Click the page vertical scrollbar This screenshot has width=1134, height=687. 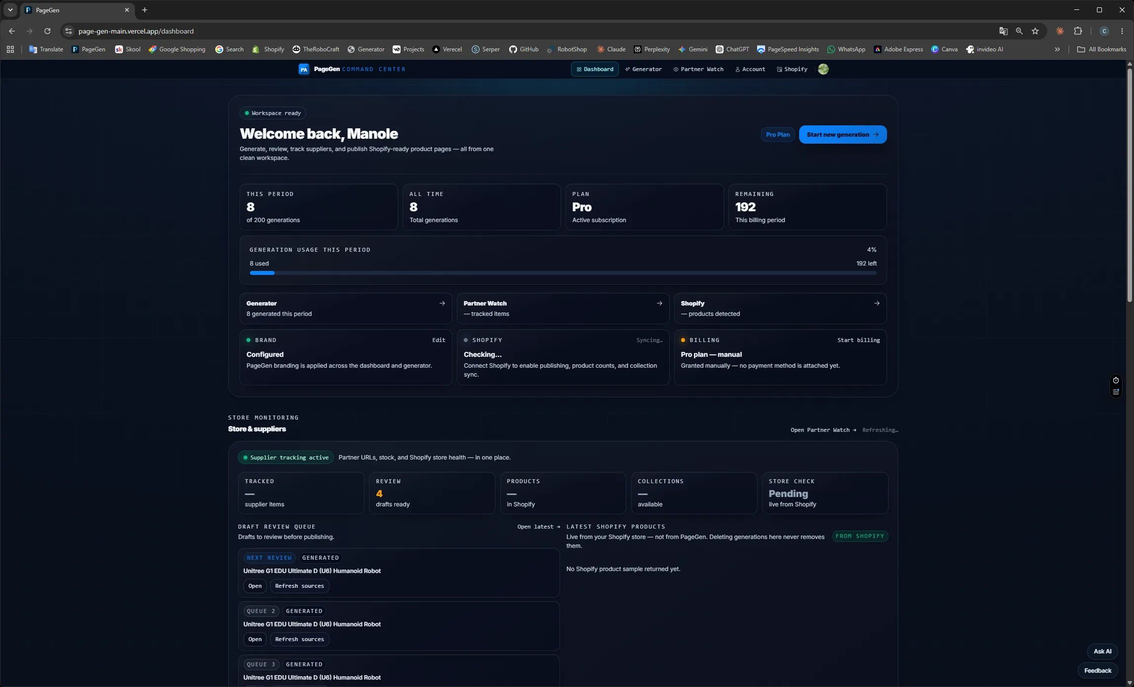coord(1129,185)
